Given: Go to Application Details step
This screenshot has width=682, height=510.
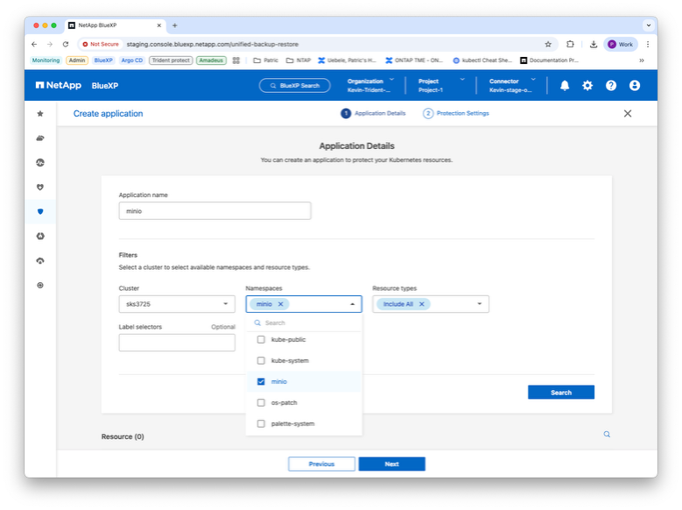Looking at the screenshot, I should point(373,113).
